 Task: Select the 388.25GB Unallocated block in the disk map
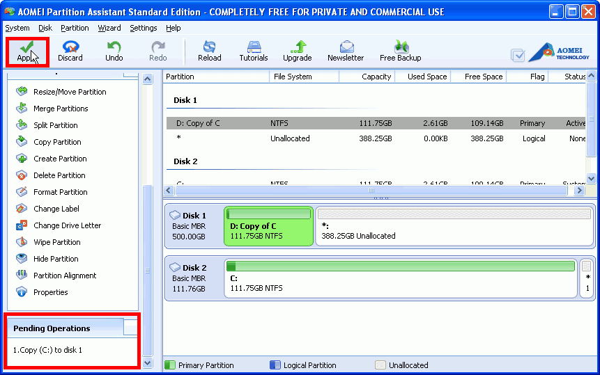tap(454, 226)
